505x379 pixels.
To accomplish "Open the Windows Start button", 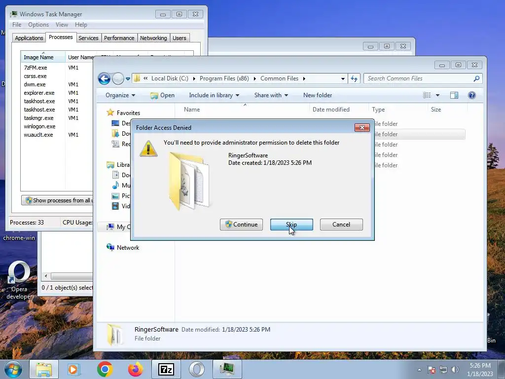I will tap(13, 369).
